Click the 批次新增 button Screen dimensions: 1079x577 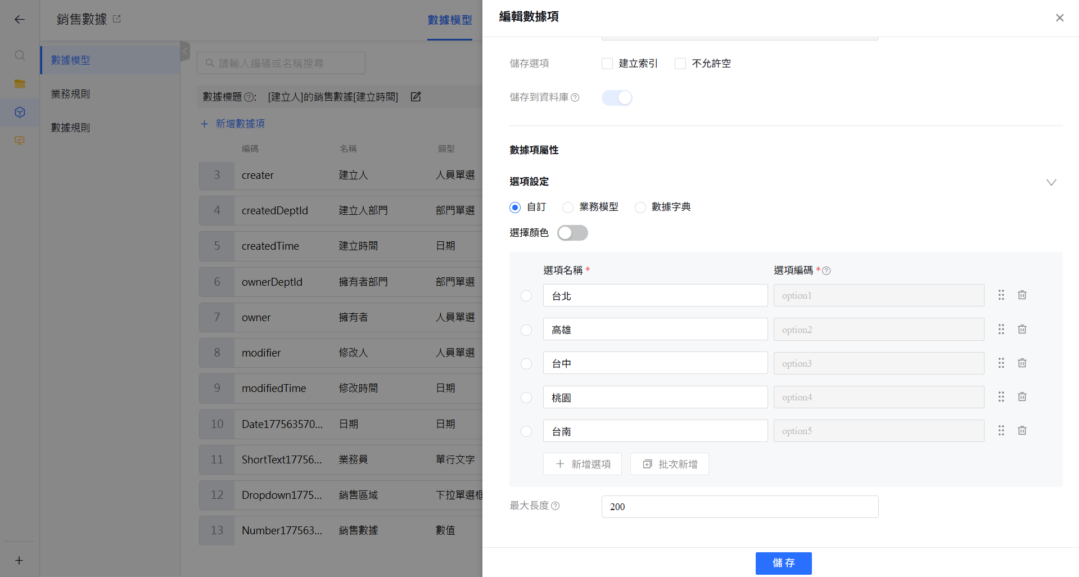tap(670, 464)
